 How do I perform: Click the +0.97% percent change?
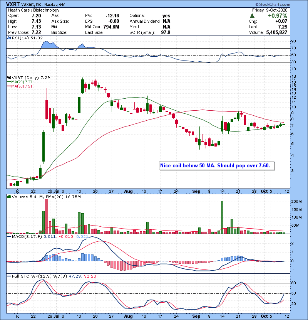278,16
